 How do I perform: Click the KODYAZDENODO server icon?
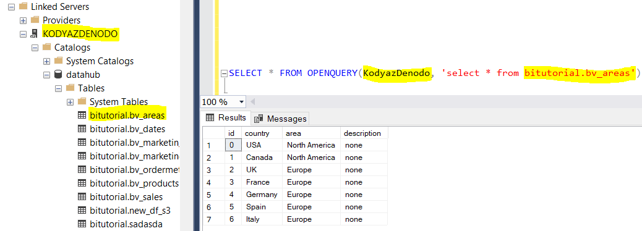pyautogui.click(x=35, y=34)
